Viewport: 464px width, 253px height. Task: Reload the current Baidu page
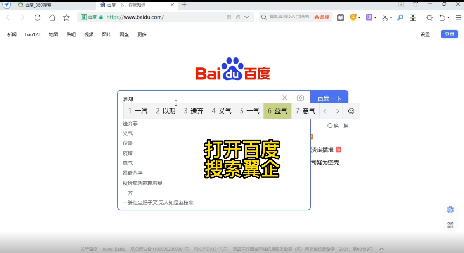(x=37, y=17)
